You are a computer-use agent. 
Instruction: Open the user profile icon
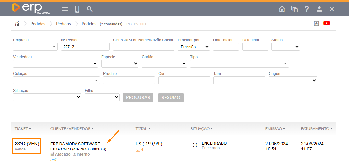point(319,9)
